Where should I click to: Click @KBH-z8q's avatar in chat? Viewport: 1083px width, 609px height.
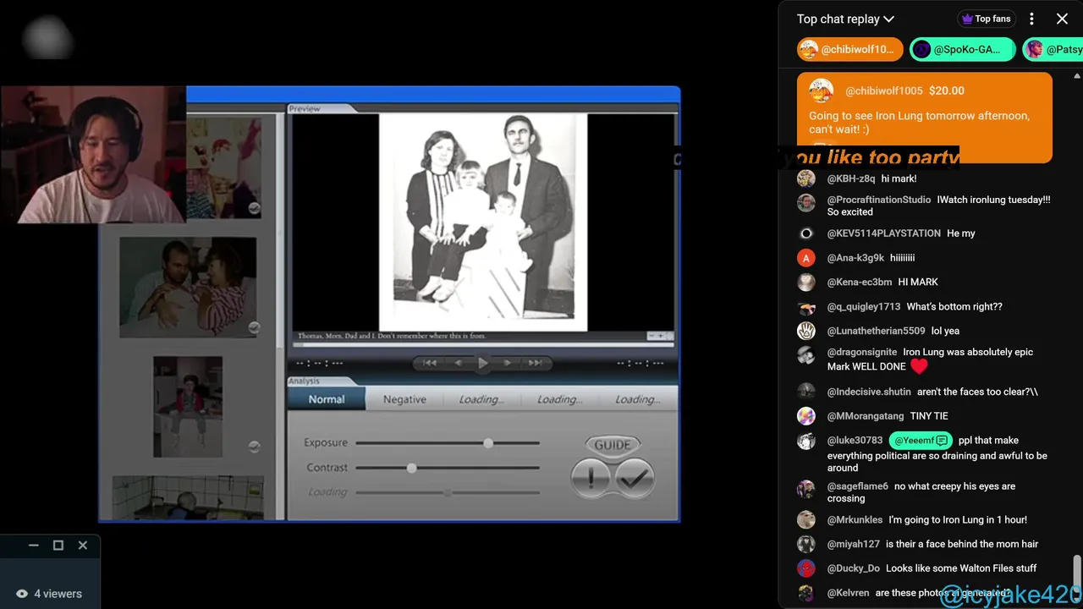click(806, 178)
